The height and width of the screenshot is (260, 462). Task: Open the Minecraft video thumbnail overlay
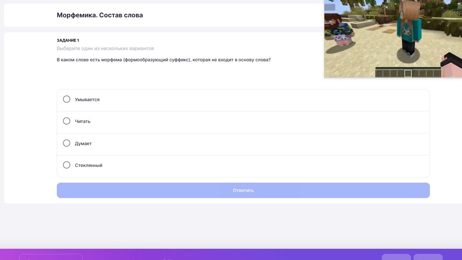(393, 39)
